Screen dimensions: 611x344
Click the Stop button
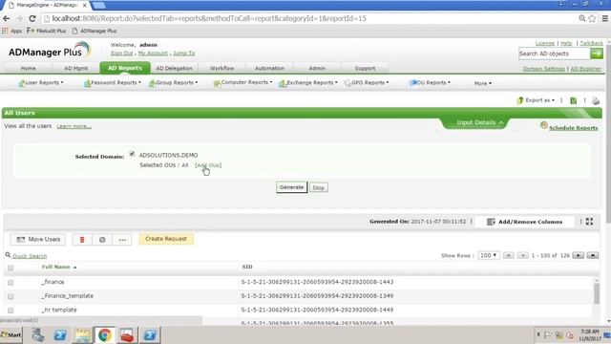318,187
